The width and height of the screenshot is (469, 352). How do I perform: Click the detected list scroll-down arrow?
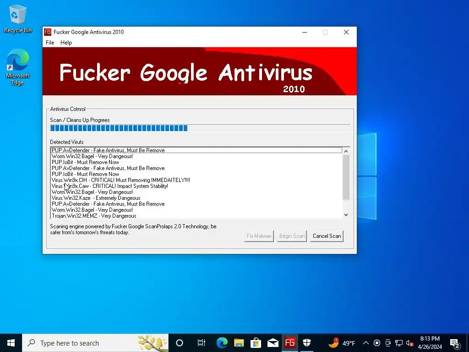pos(346,214)
